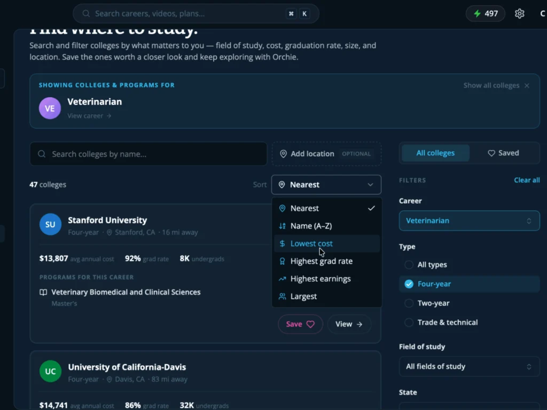
Task: Open the Career dropdown set to Veterinarian
Action: tap(469, 220)
